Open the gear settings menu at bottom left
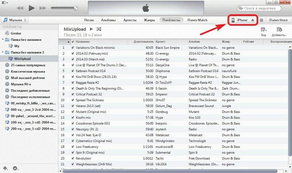 coord(15,168)
